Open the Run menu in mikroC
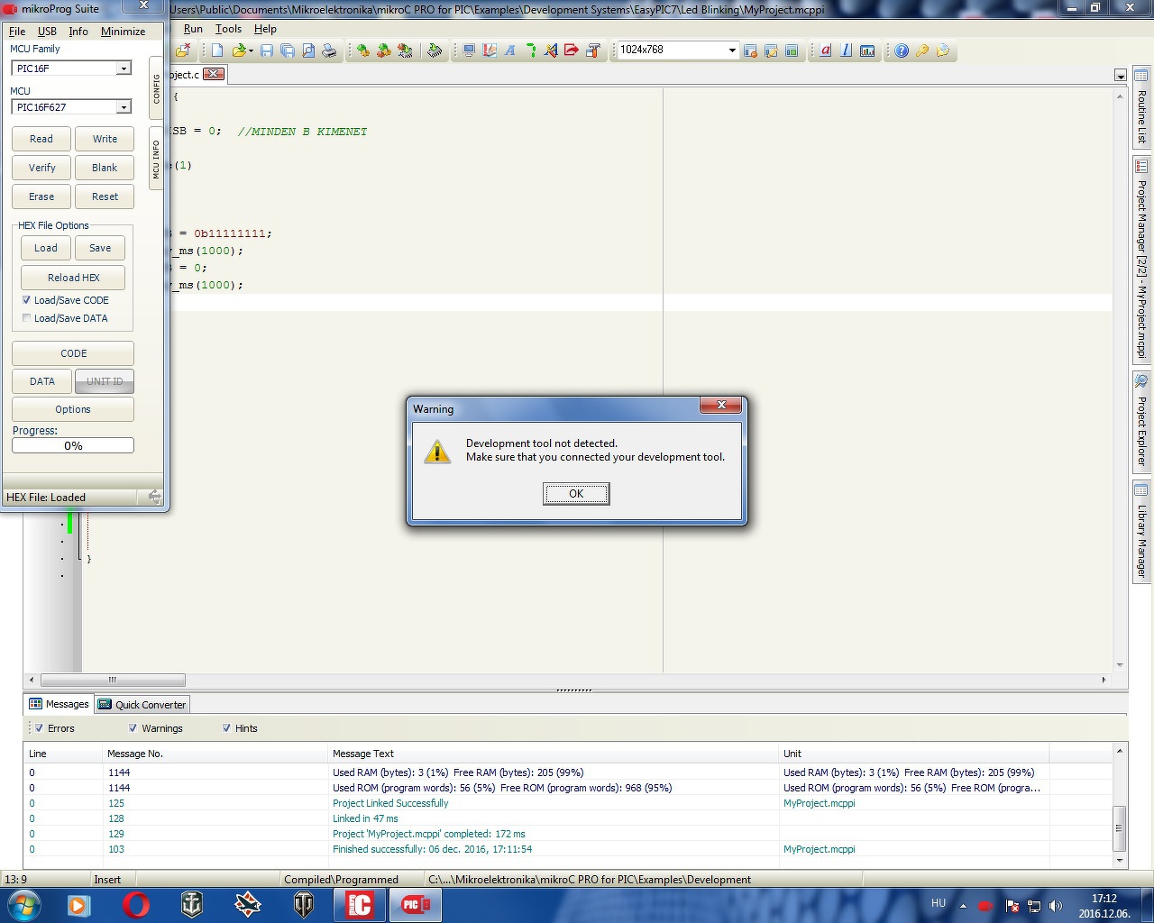The image size is (1154, 923). tap(193, 29)
